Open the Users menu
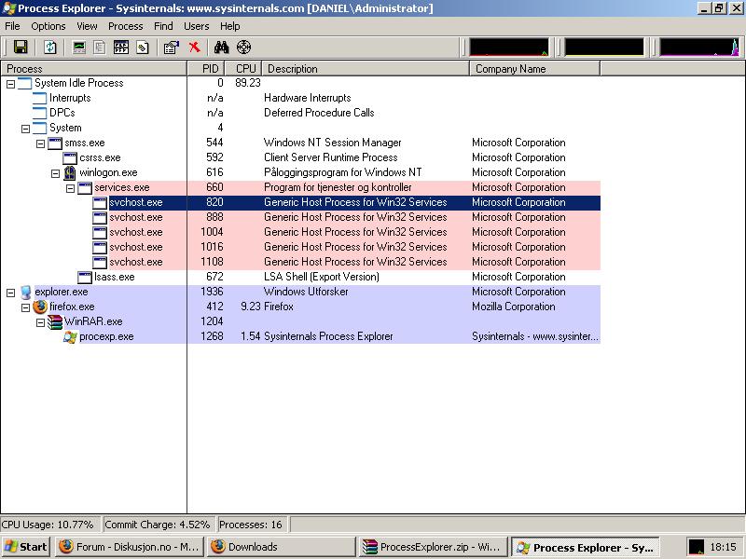 [x=197, y=26]
